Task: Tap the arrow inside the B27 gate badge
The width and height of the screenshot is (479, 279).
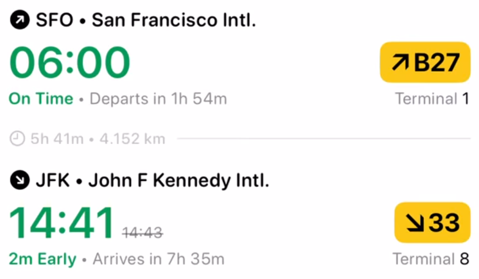Action: click(x=400, y=63)
